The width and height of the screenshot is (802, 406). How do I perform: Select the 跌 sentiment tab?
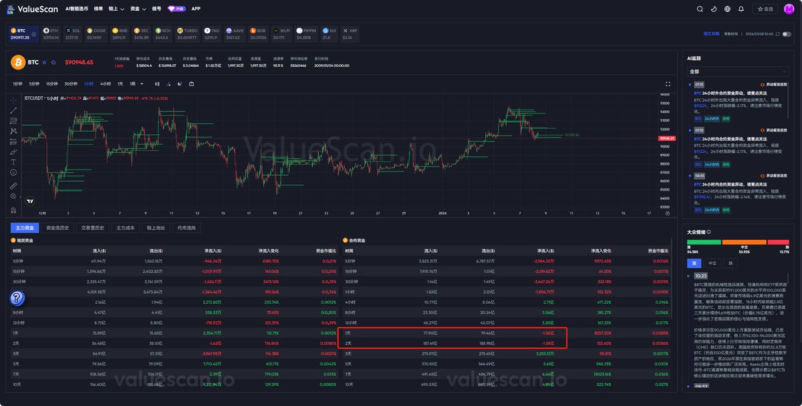pyautogui.click(x=730, y=263)
